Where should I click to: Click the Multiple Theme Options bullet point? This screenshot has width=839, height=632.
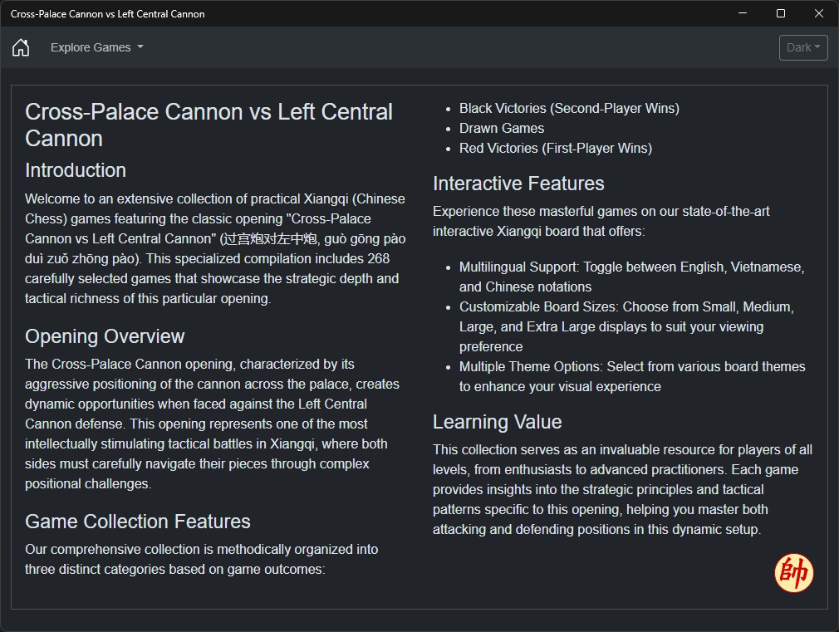(x=632, y=376)
